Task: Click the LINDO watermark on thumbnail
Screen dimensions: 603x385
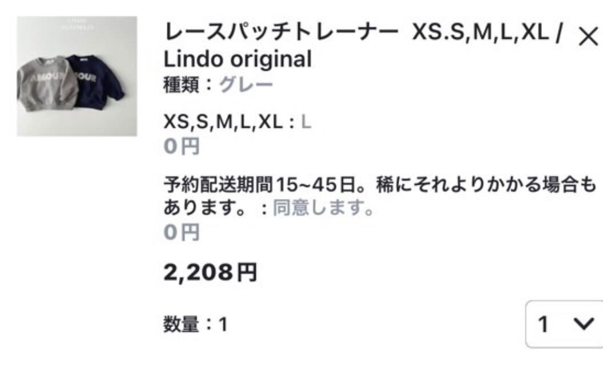Action: tap(77, 23)
